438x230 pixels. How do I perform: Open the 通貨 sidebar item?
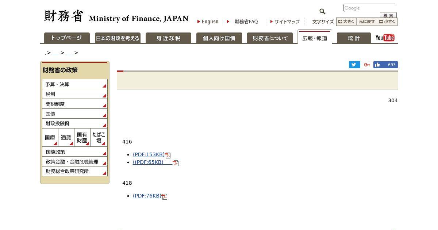(66, 138)
